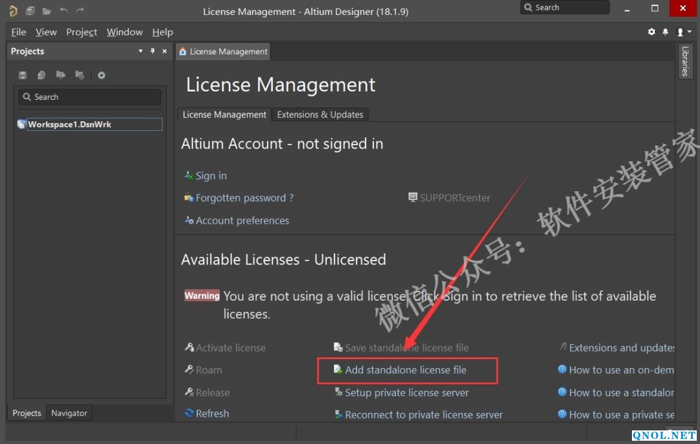Open the notifications bell icon

pyautogui.click(x=665, y=32)
